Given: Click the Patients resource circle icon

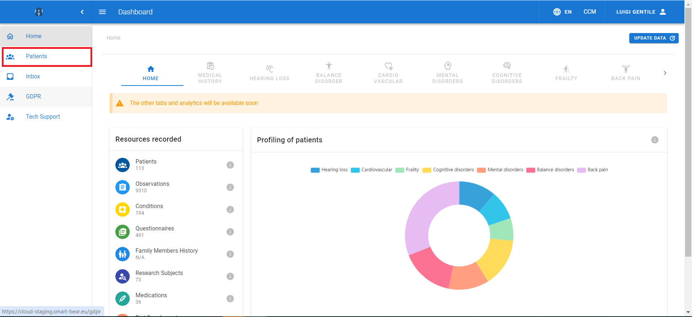Looking at the screenshot, I should click(x=123, y=165).
